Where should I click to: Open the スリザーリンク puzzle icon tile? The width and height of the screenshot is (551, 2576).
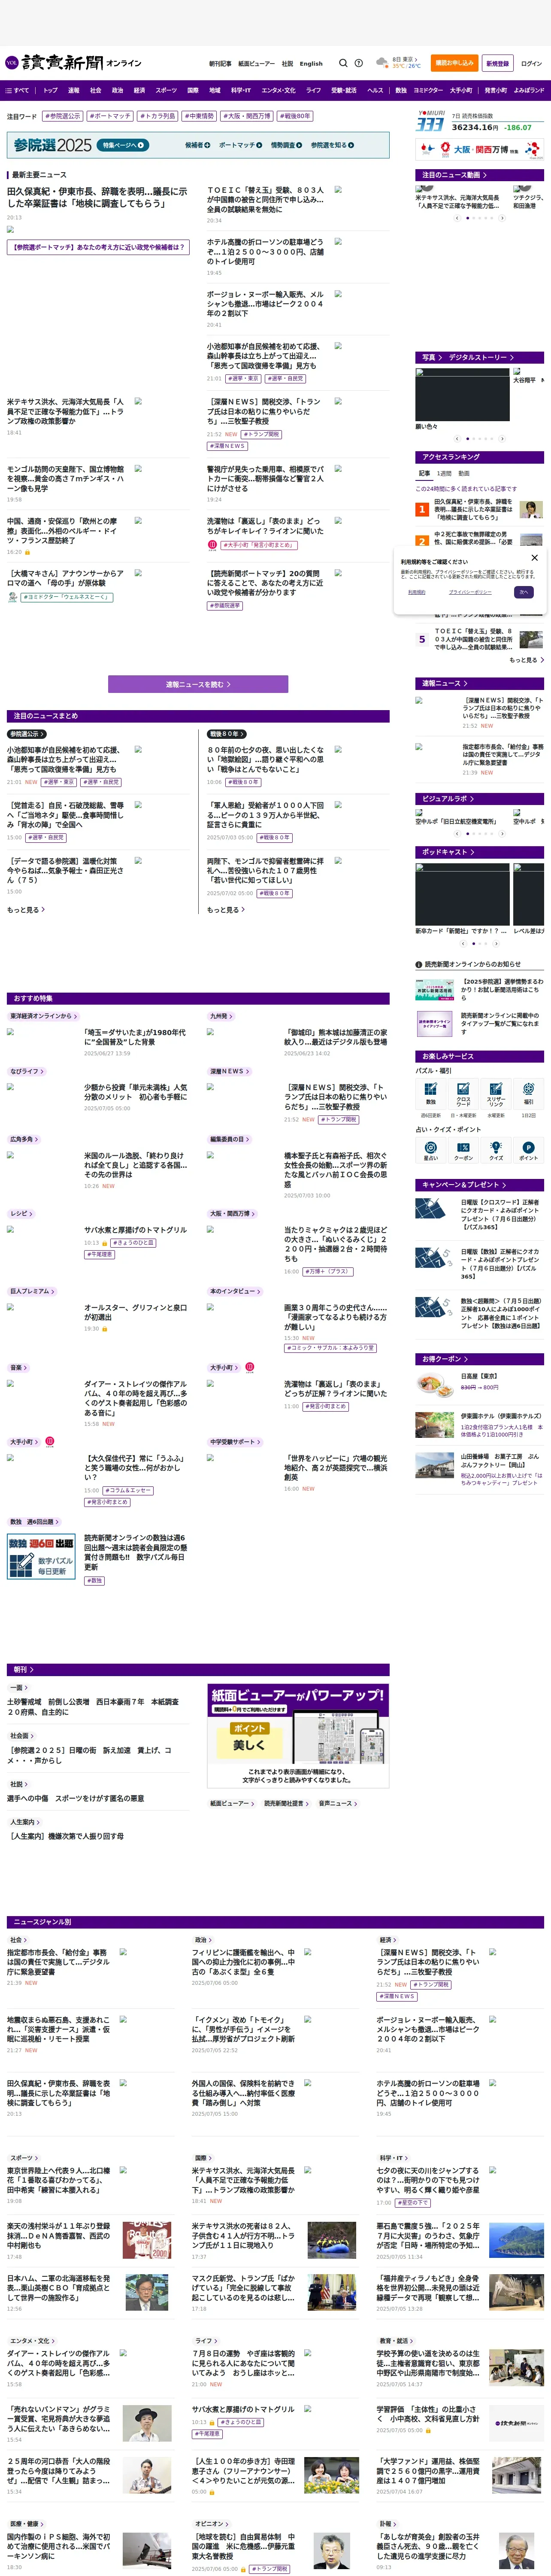pos(496,1093)
